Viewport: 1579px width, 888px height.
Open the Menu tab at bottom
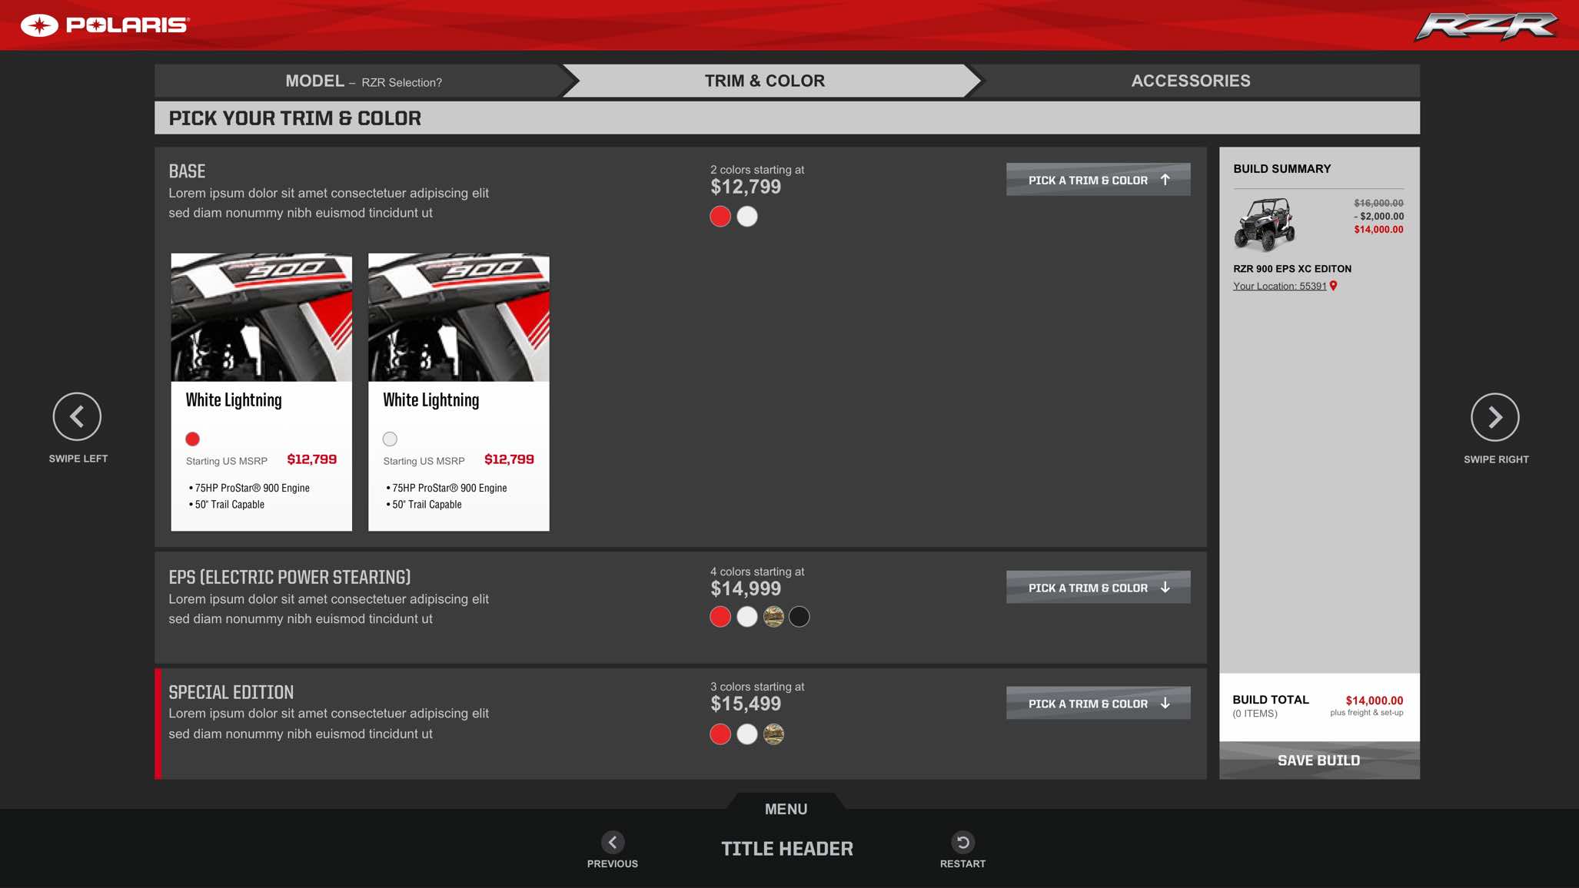point(786,809)
